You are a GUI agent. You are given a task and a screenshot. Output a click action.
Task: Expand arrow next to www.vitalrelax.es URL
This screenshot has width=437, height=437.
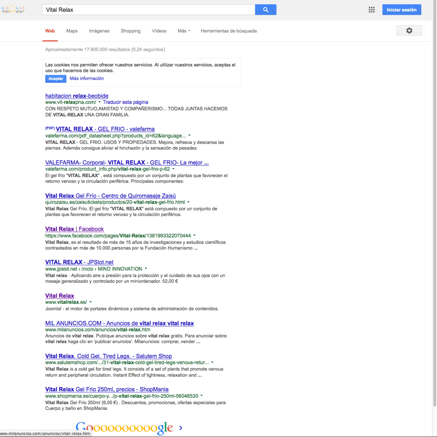(x=91, y=302)
